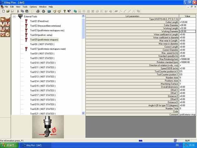
Task: Click the context help arrow-question icon
Action: (x=69, y=11)
